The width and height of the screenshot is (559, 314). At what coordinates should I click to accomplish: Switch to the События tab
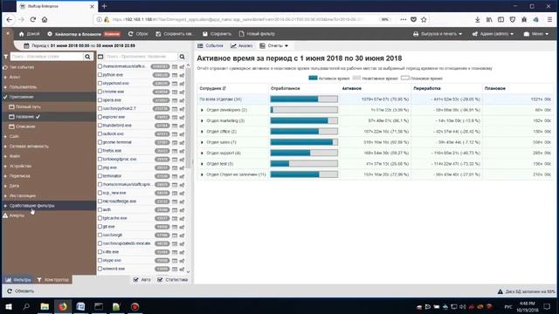point(210,45)
